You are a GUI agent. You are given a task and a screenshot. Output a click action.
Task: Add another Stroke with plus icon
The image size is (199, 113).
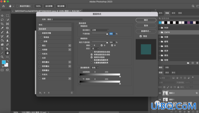70,45
